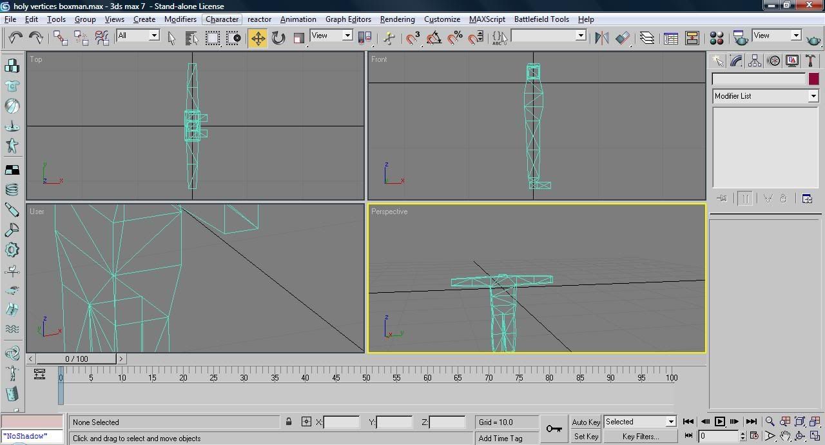Screen dimensions: 825x445
Task: Open the Battlefield Tools menu
Action: tap(541, 19)
